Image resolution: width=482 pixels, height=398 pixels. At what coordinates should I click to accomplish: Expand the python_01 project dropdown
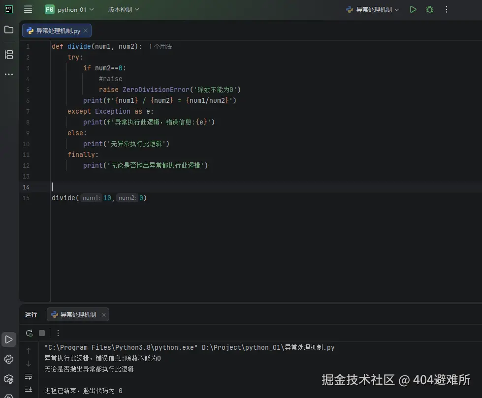coord(76,9)
